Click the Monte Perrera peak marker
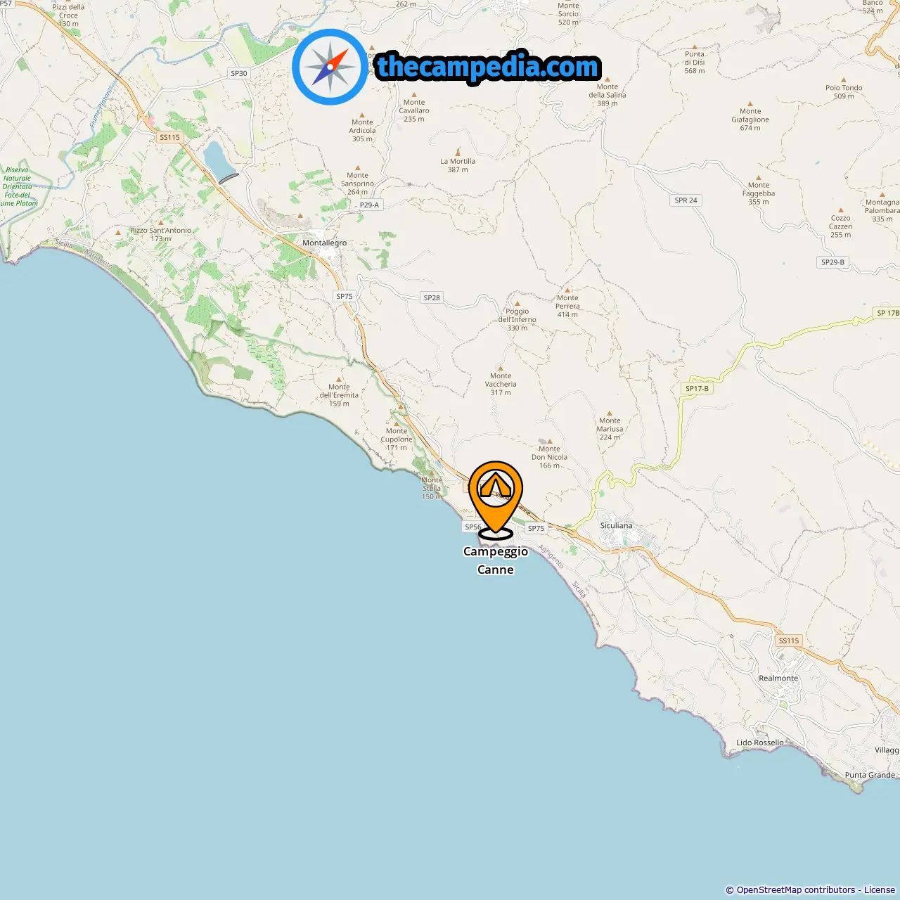 tap(567, 290)
